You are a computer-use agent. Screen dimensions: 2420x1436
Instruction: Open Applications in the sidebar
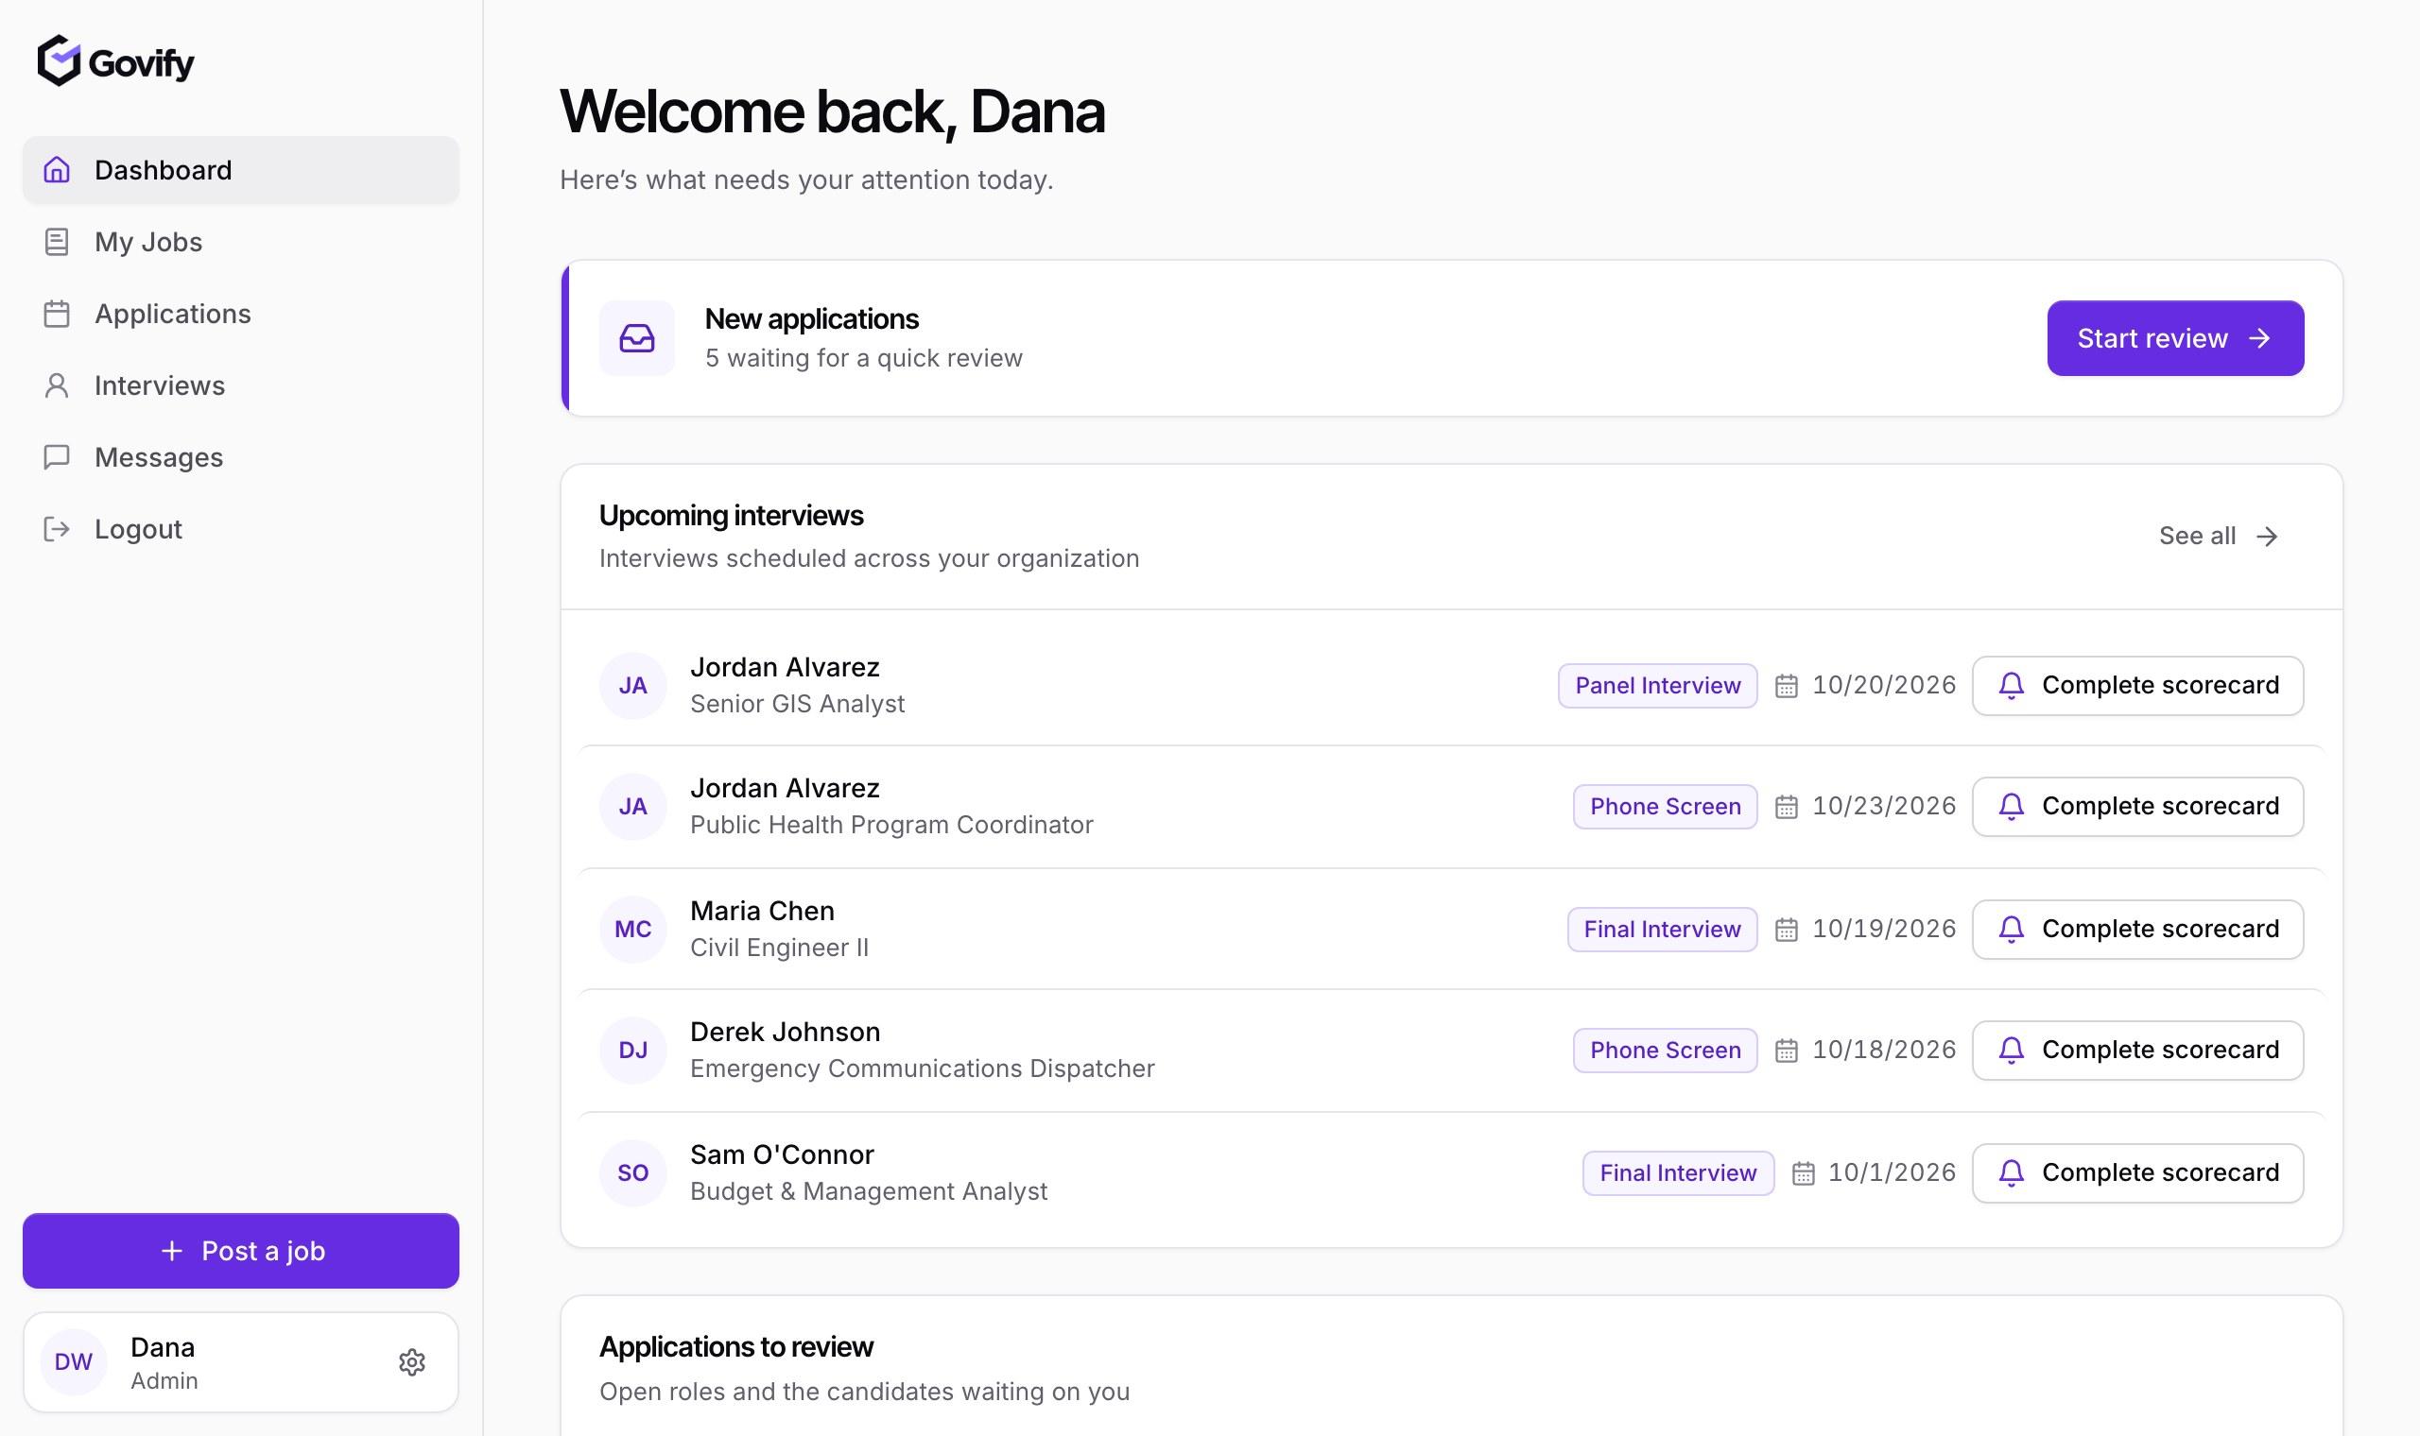[241, 314]
